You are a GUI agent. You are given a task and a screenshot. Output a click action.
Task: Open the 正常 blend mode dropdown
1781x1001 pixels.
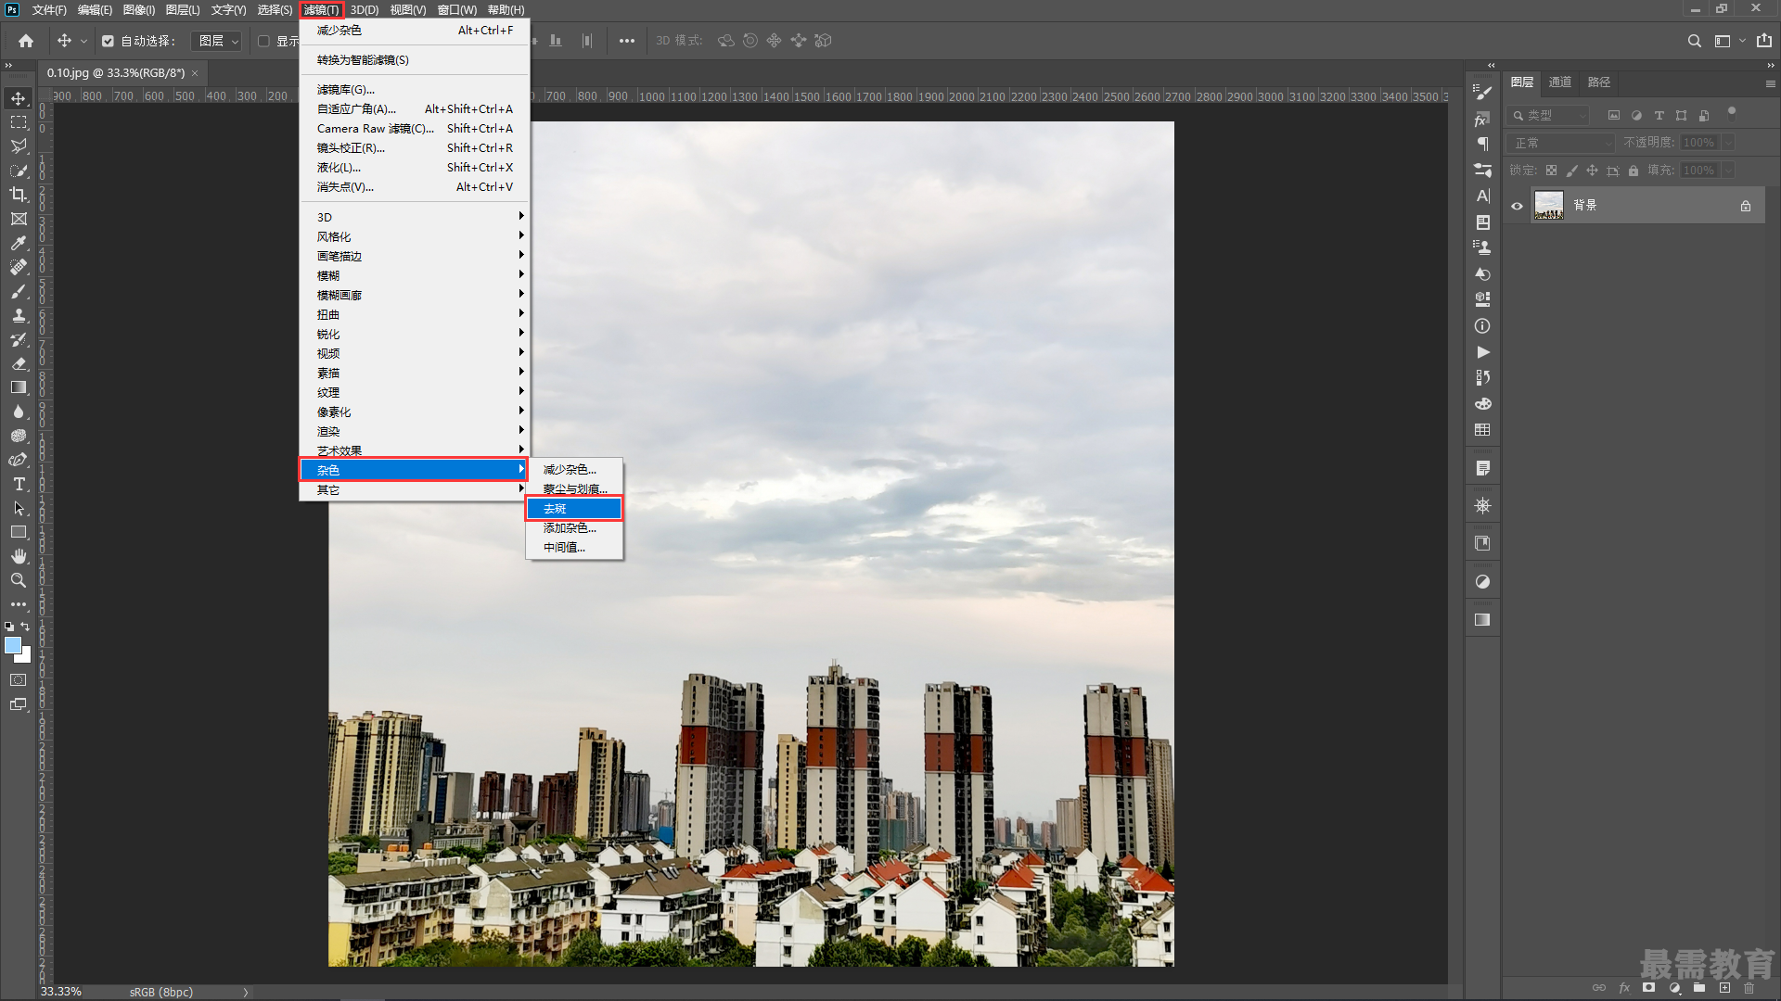1562,143
